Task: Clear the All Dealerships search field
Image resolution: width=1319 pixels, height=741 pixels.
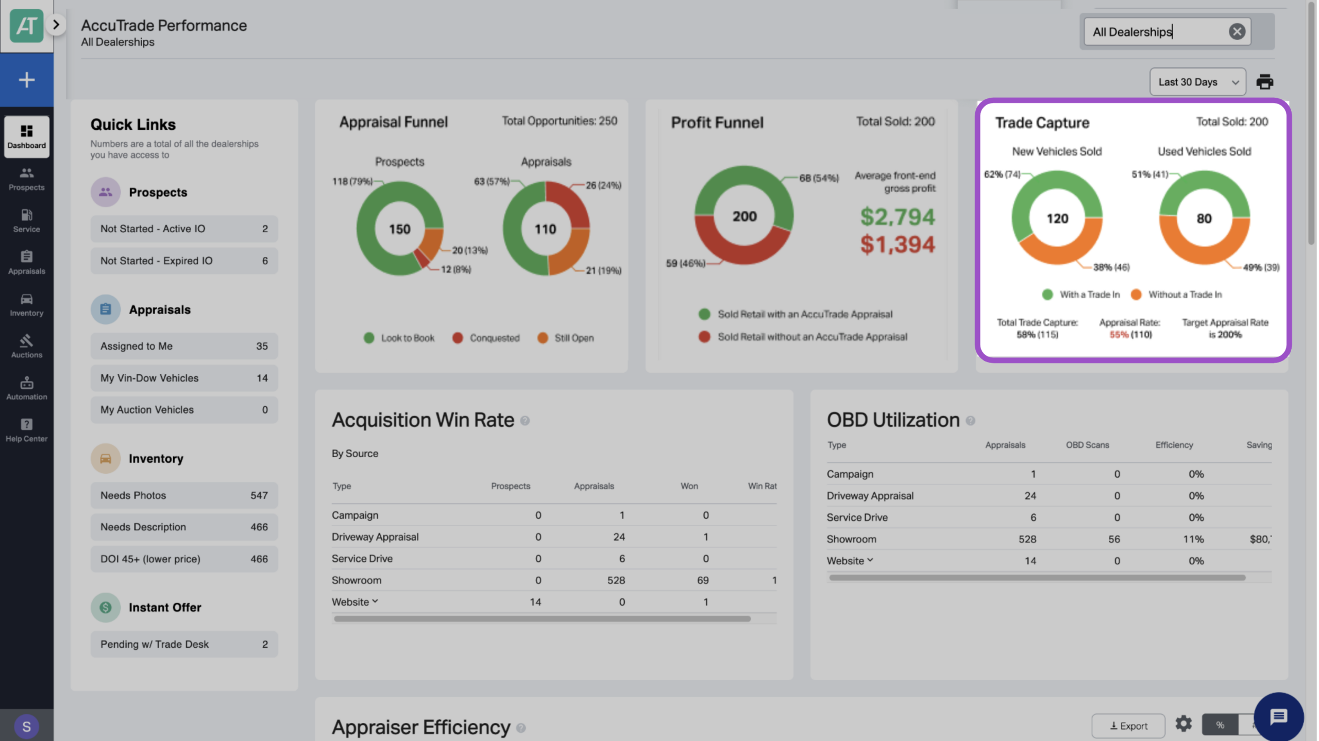Action: (1237, 31)
